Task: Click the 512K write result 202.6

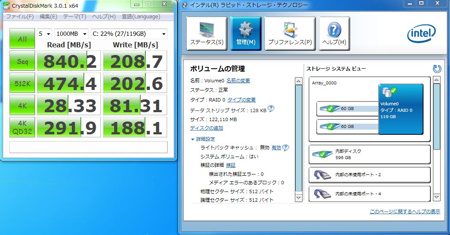Action: (x=135, y=83)
